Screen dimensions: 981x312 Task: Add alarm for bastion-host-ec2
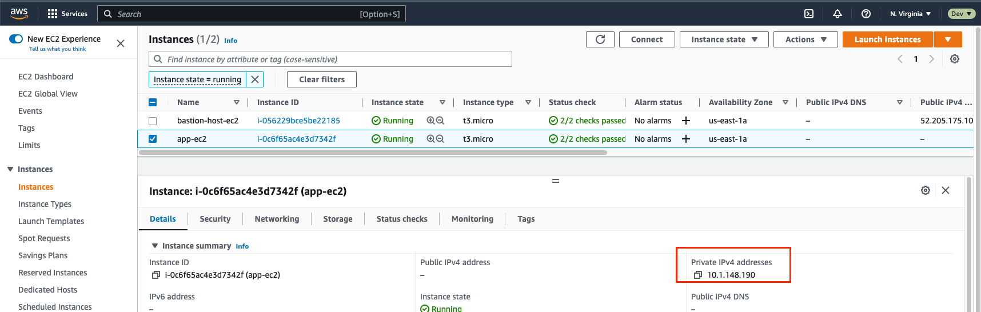coord(686,121)
